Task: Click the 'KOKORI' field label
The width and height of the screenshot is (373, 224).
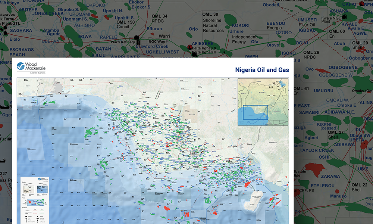Action: [241, 25]
